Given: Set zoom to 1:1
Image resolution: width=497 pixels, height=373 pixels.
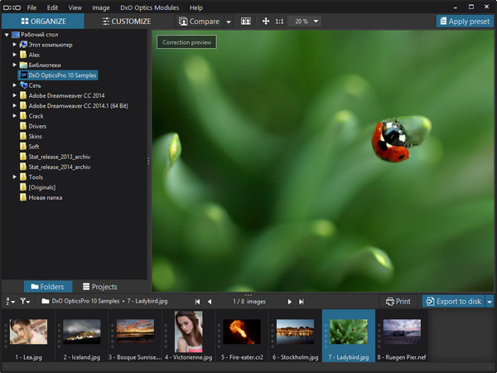Looking at the screenshot, I should [x=279, y=21].
